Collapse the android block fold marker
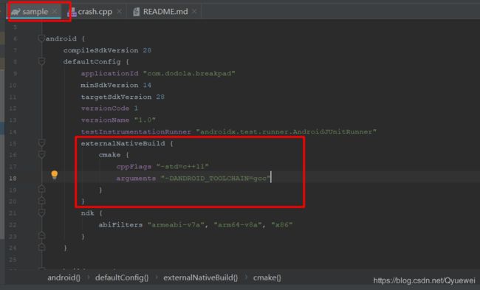480x290 pixels. 42,38
